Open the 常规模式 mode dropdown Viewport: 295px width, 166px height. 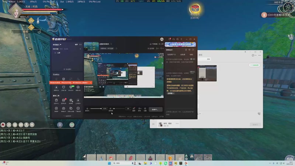(x=57, y=45)
